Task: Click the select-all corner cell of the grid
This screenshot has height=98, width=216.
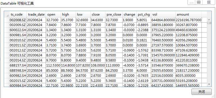Action: point(7,14)
